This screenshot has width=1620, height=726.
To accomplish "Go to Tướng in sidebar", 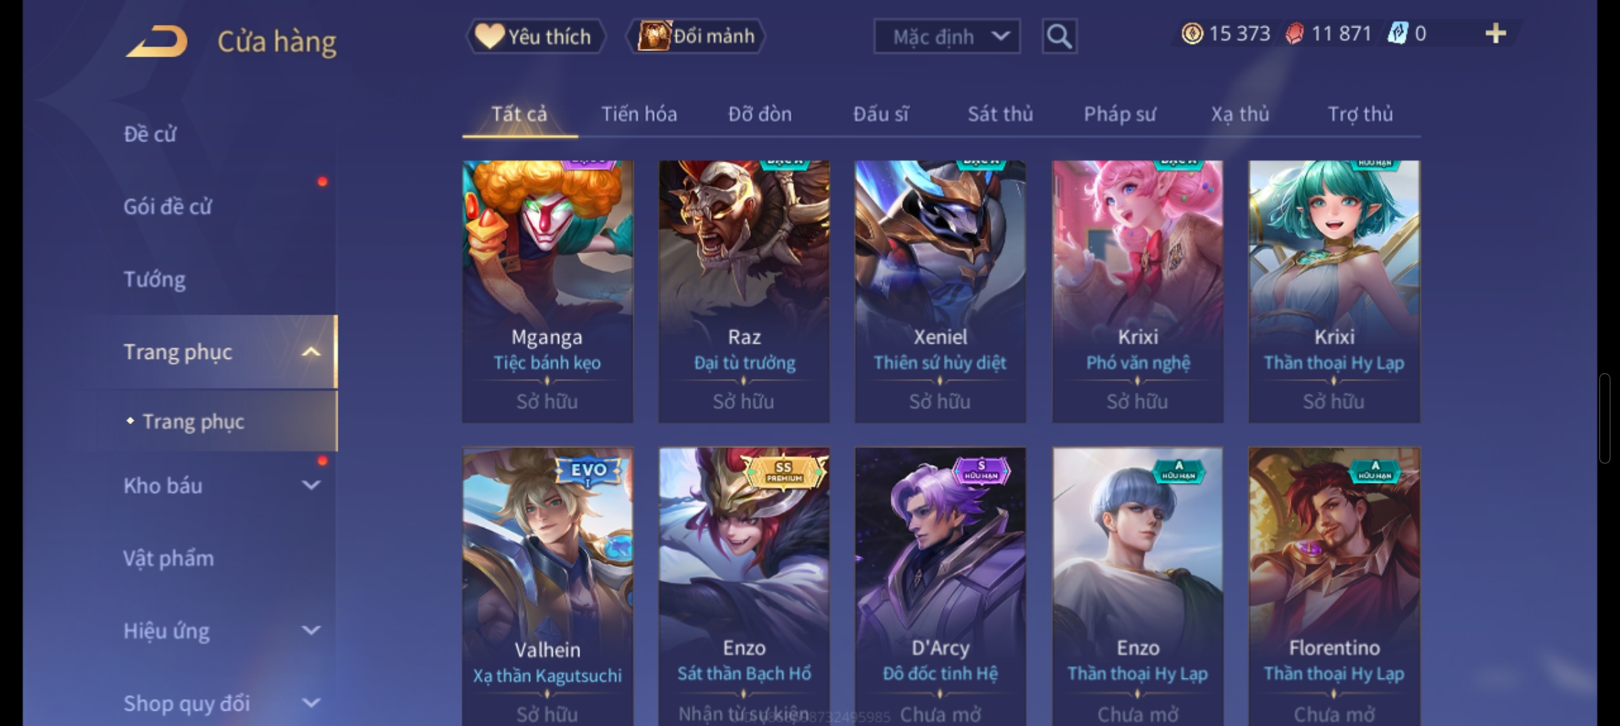I will [155, 279].
